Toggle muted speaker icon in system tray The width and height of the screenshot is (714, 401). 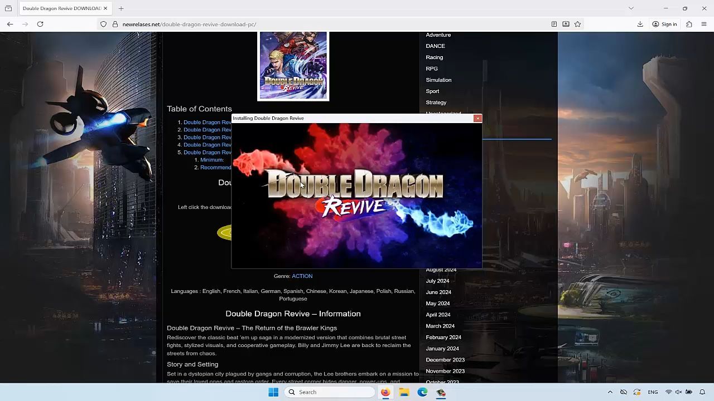(x=678, y=392)
